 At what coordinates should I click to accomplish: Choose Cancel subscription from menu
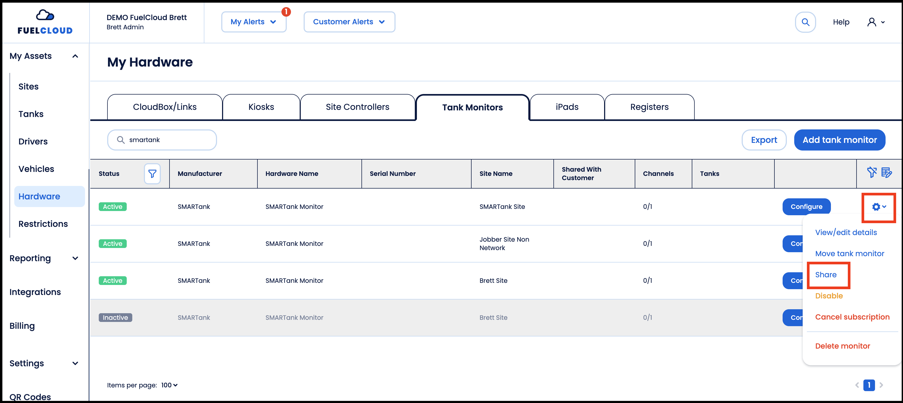click(x=852, y=317)
